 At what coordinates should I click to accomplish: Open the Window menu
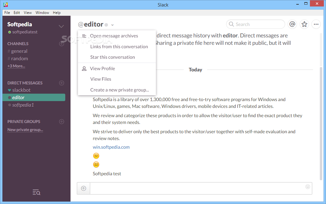point(42,13)
